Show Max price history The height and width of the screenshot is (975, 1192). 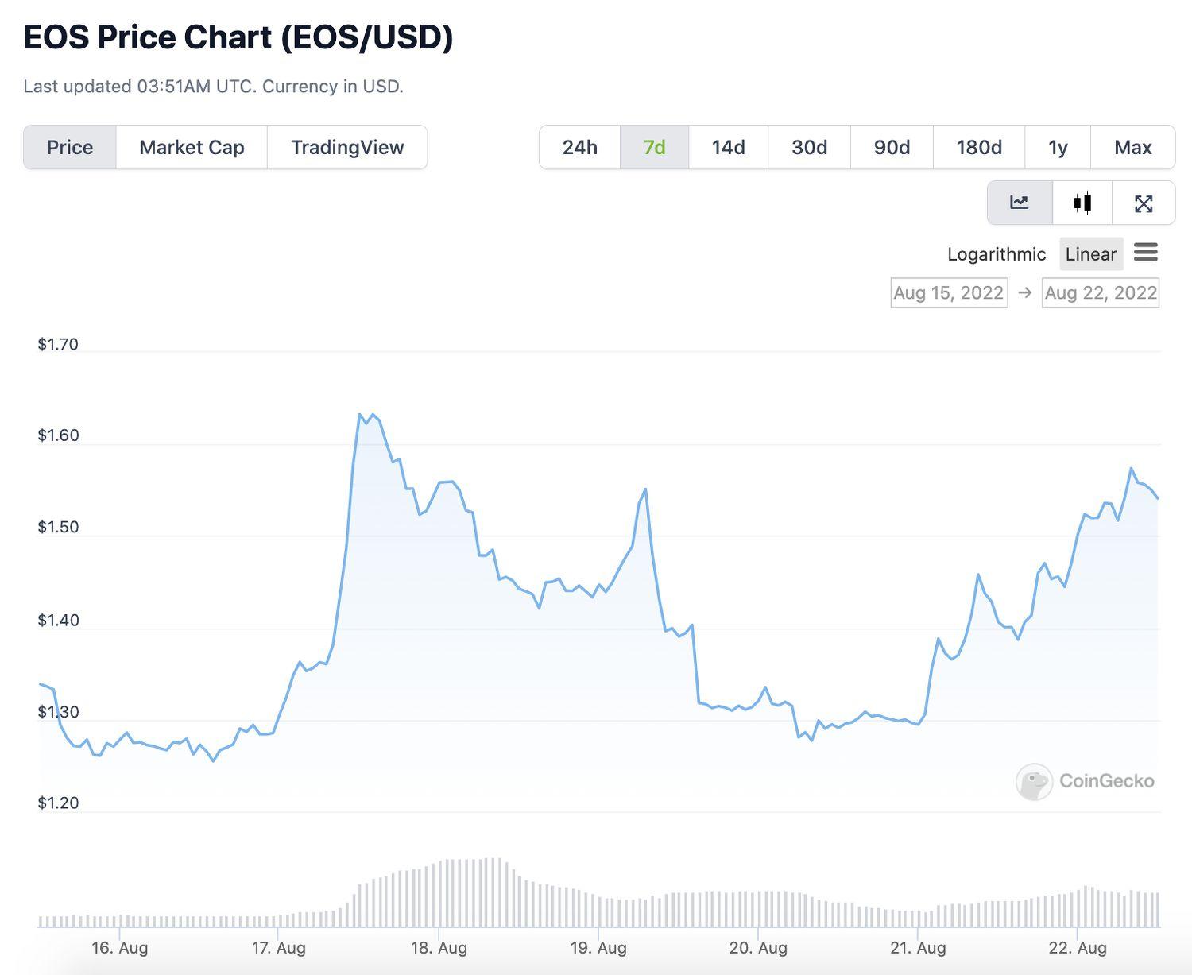[1132, 147]
